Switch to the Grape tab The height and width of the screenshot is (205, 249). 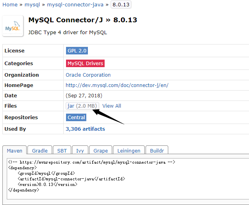click(x=101, y=150)
